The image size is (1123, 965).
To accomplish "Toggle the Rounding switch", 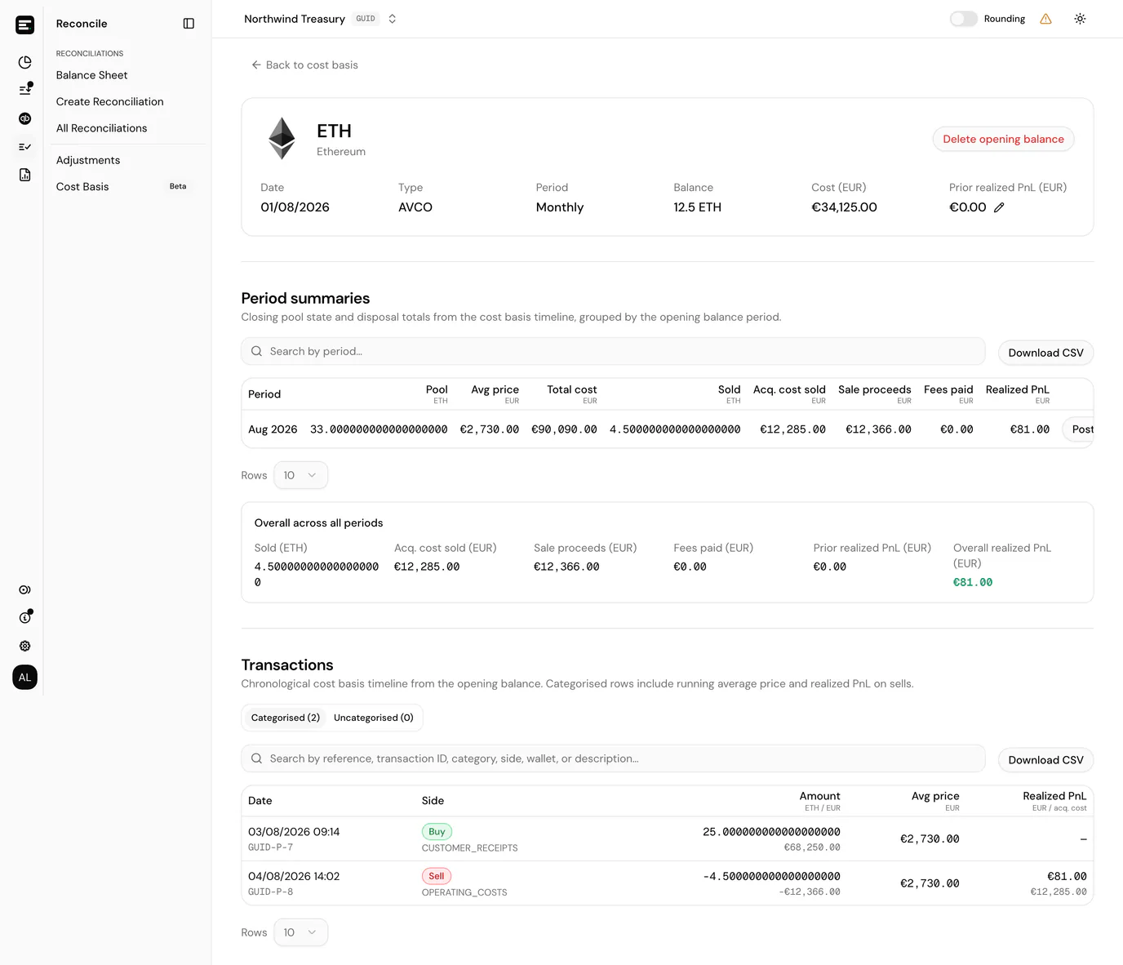I will coord(964,19).
